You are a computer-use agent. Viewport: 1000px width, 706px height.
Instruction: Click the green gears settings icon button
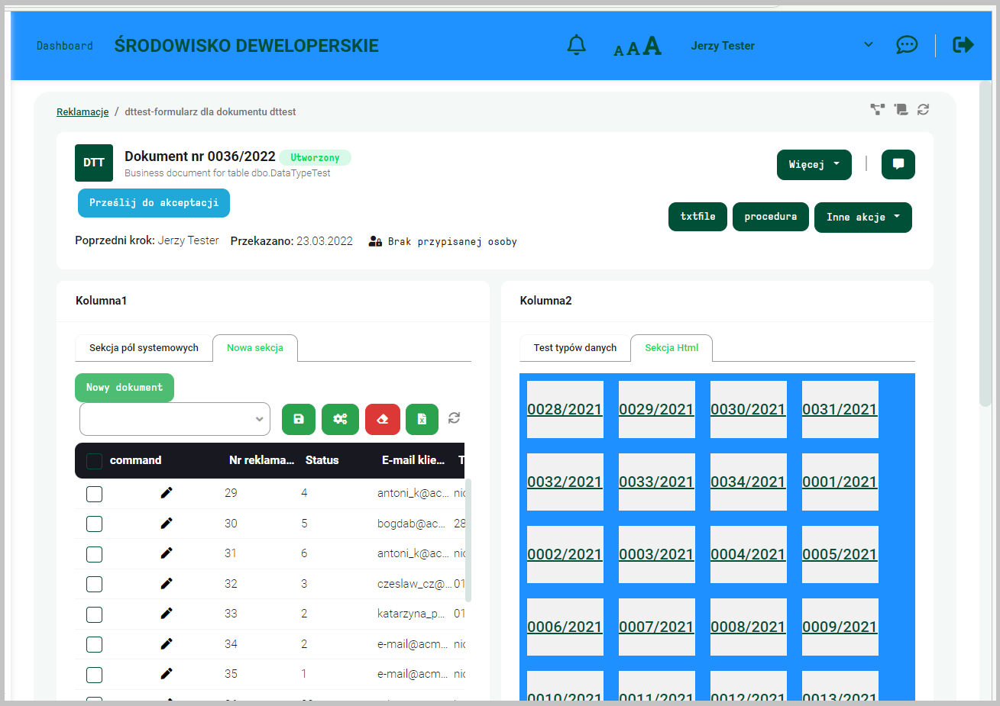[340, 419]
